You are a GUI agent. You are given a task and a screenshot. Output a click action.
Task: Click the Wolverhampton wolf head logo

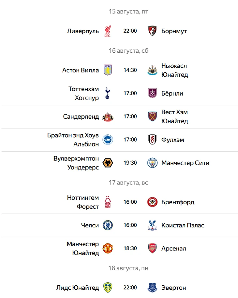tap(108, 163)
